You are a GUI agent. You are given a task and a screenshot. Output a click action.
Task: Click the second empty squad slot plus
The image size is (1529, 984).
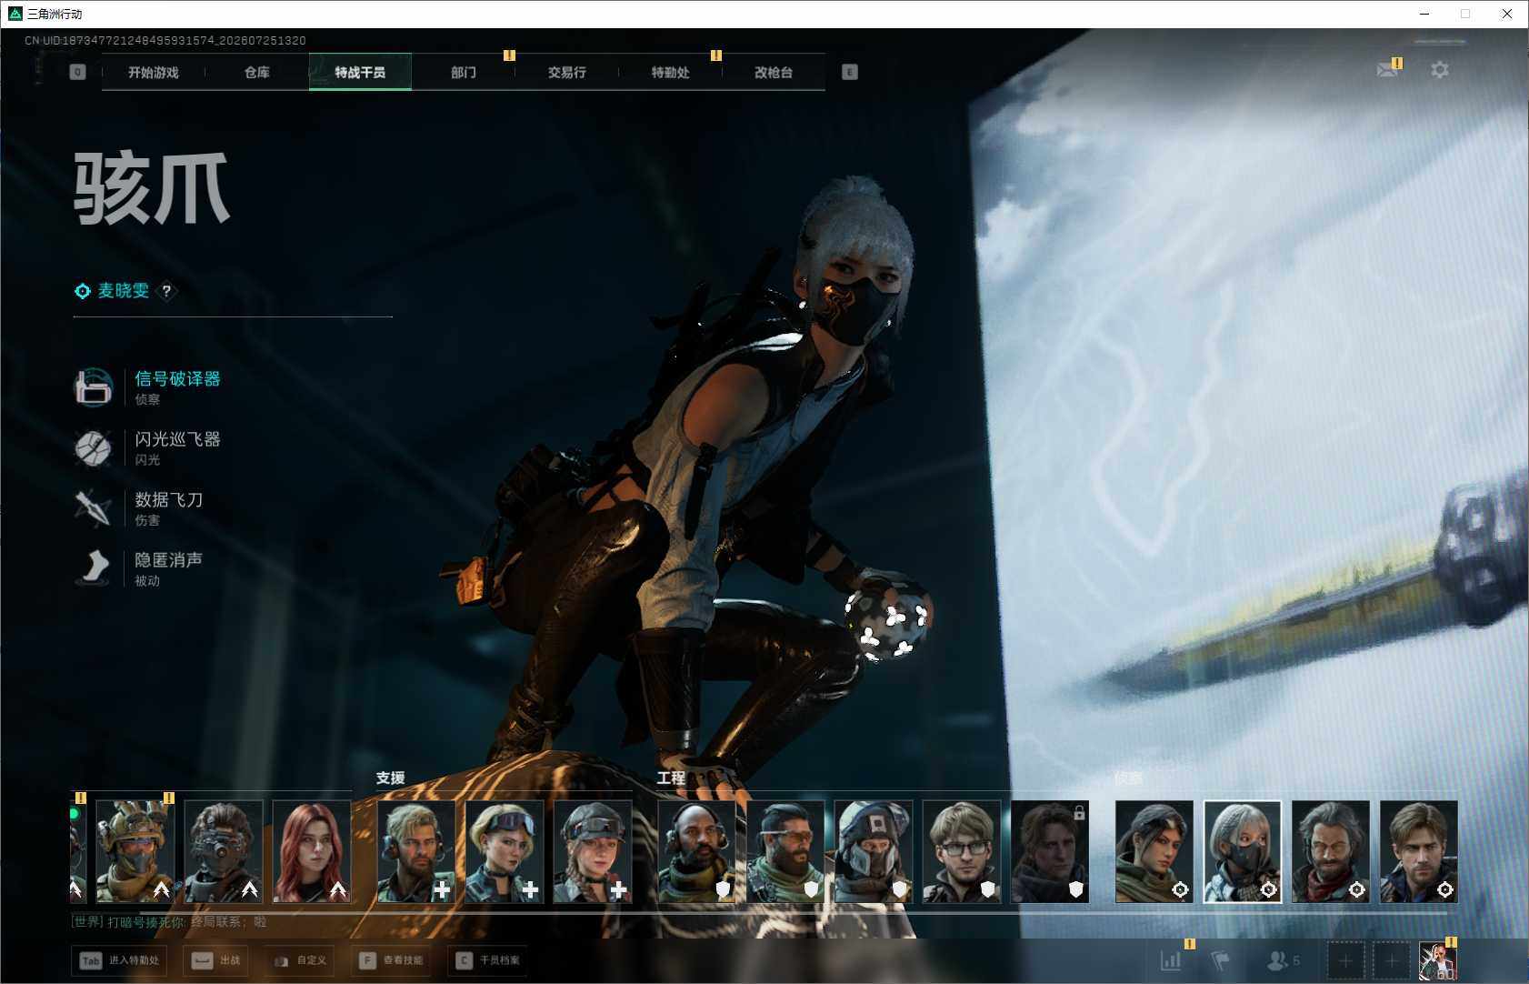(x=1392, y=961)
